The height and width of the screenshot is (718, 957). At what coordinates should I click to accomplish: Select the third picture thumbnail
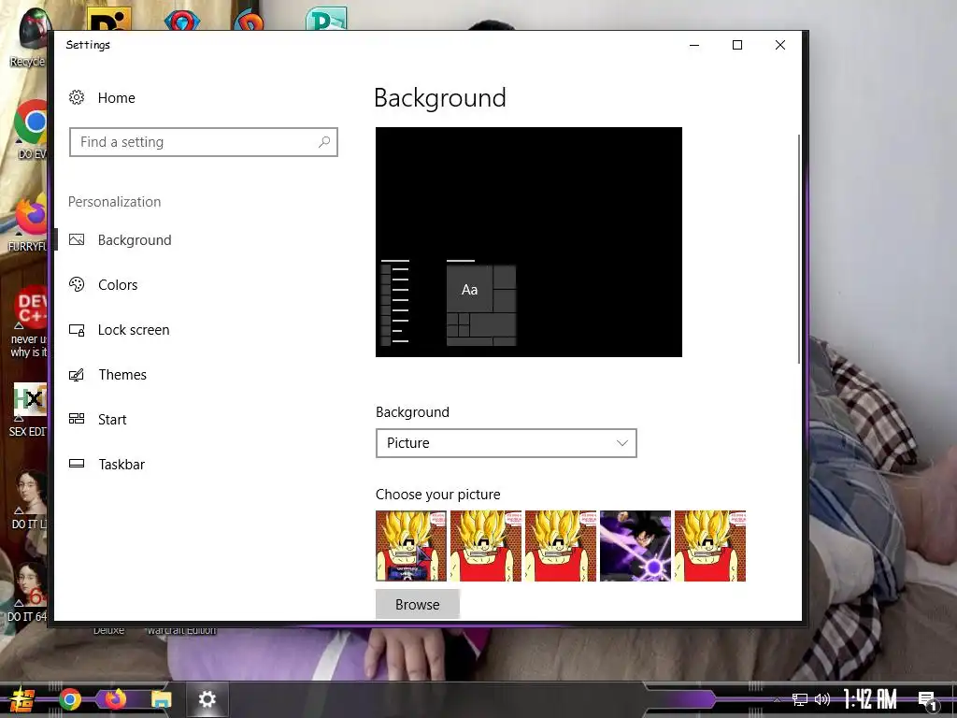click(561, 546)
